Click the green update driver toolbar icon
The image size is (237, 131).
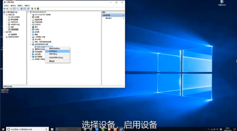32,9
